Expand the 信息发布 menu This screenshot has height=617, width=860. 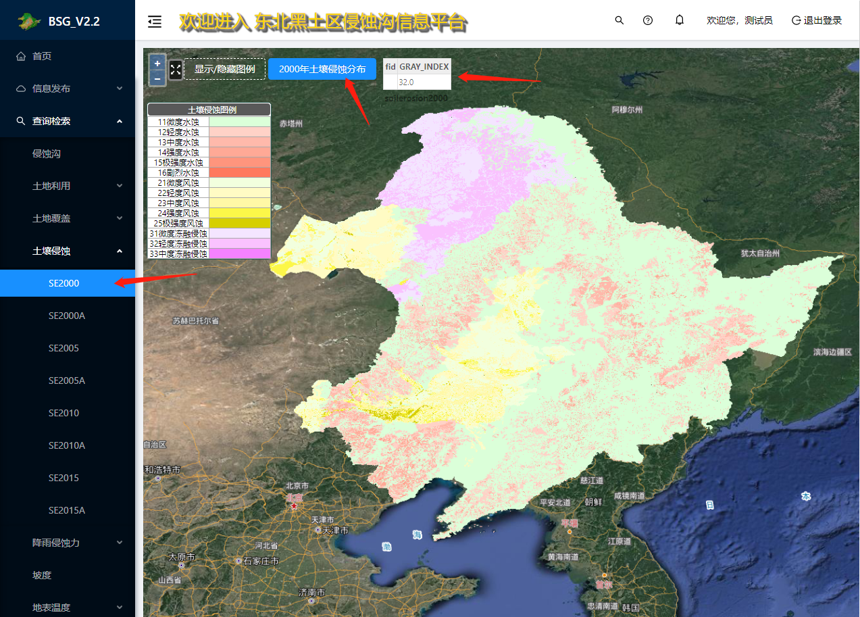(x=68, y=89)
